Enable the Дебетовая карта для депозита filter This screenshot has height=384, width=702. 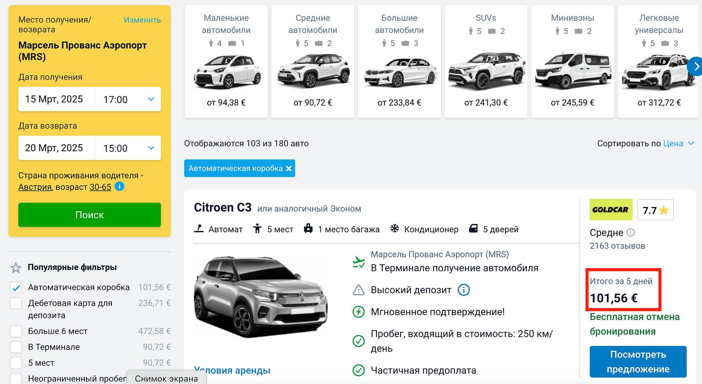pos(16,303)
